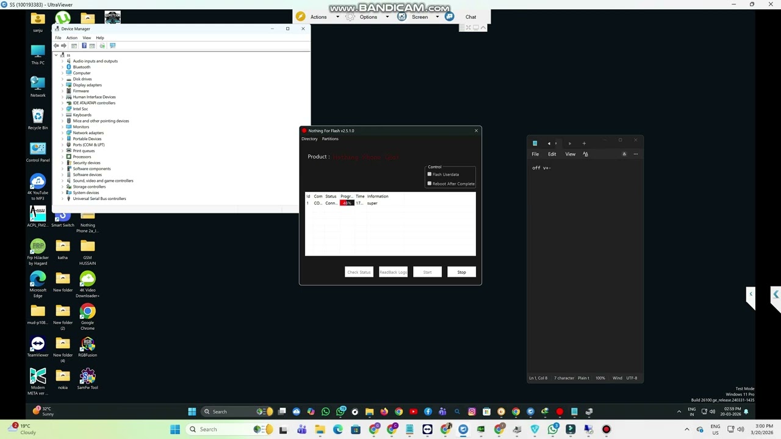Open Modem META desktop shortcut
Screen dimensions: 781x439
tap(38, 381)
